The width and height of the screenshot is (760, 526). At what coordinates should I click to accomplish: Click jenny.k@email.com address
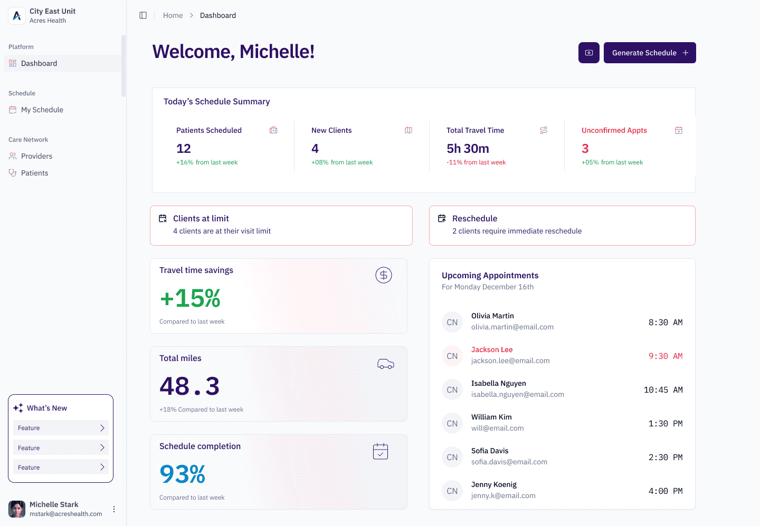click(x=503, y=495)
